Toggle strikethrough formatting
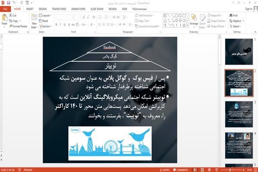Screen dimensions: 258x172 [73, 25]
